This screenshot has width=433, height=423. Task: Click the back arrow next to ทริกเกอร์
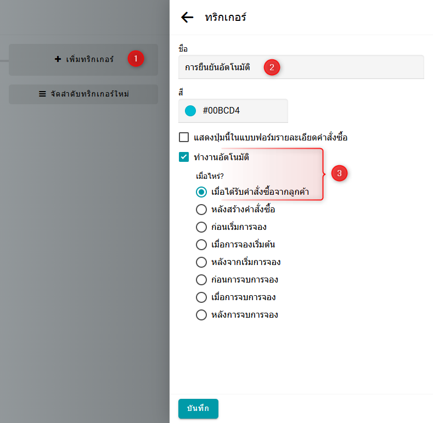(x=187, y=17)
